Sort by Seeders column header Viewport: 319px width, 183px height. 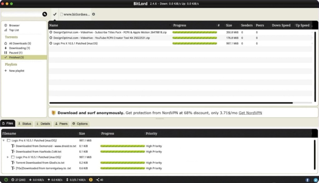point(247,25)
